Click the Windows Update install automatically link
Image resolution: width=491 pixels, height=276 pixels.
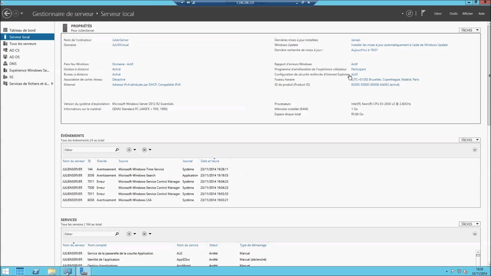point(399,45)
